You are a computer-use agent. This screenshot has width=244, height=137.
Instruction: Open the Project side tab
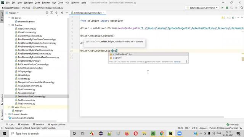coord(2,17)
